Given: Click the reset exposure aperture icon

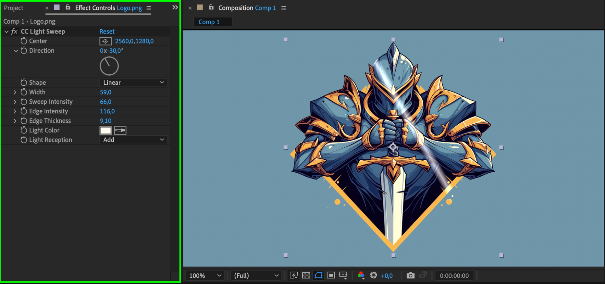Looking at the screenshot, I should tap(373, 275).
